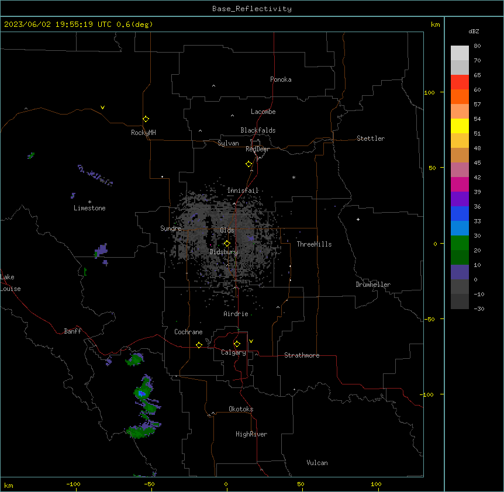Screen dimensions: 504x492
Task: Click the Didsbury city label
Action: click(x=224, y=252)
